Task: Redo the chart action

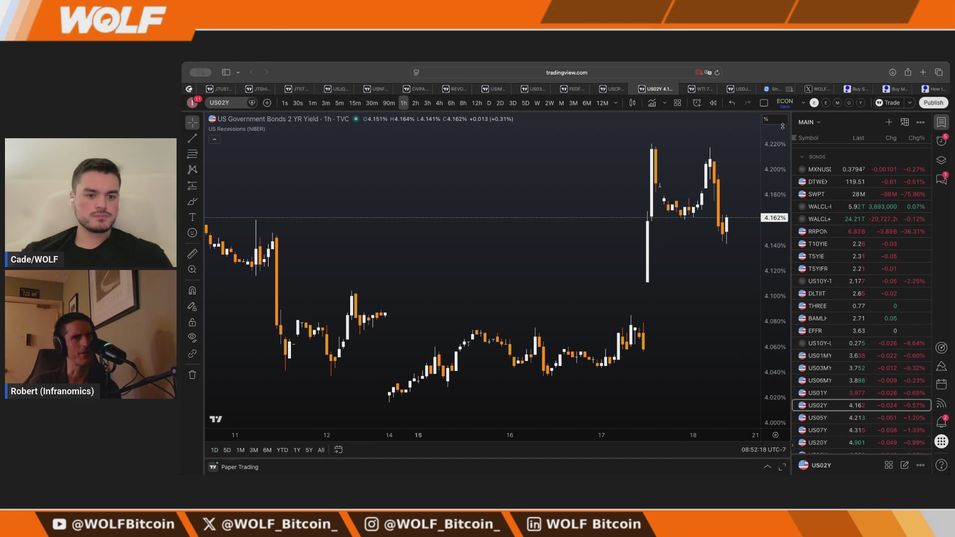Action: pyautogui.click(x=747, y=103)
